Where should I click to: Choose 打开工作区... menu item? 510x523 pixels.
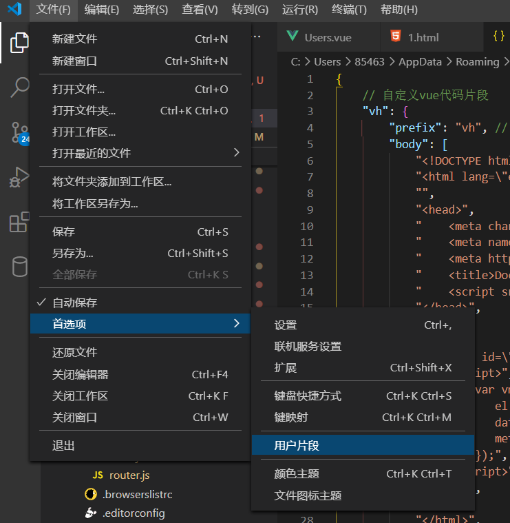tap(140, 132)
